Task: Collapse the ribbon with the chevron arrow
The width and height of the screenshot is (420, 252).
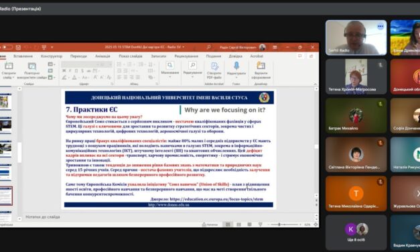Action: (x=315, y=84)
